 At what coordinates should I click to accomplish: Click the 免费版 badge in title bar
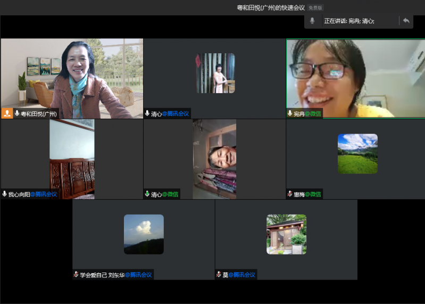click(315, 7)
